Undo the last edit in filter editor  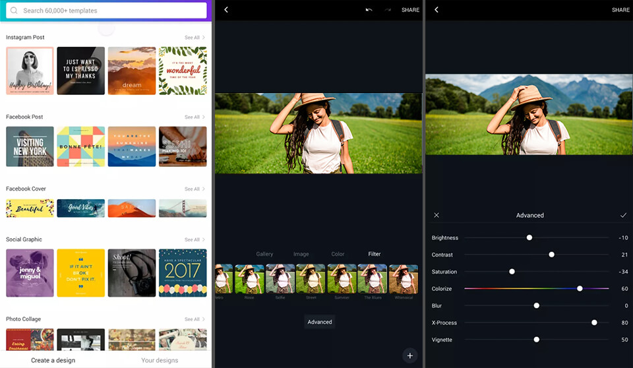[369, 10]
